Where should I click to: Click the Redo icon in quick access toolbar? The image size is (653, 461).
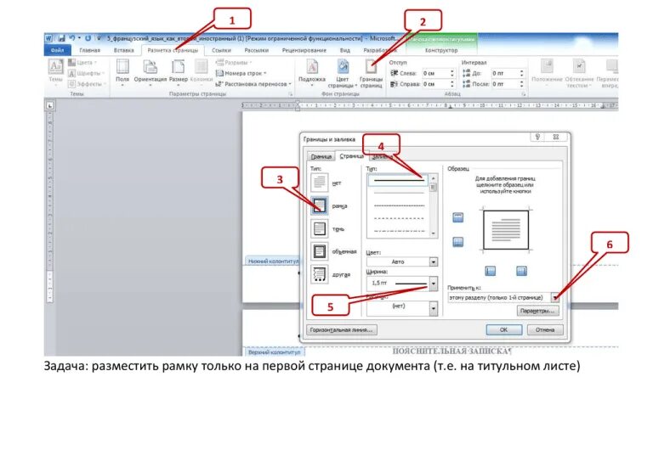point(88,38)
